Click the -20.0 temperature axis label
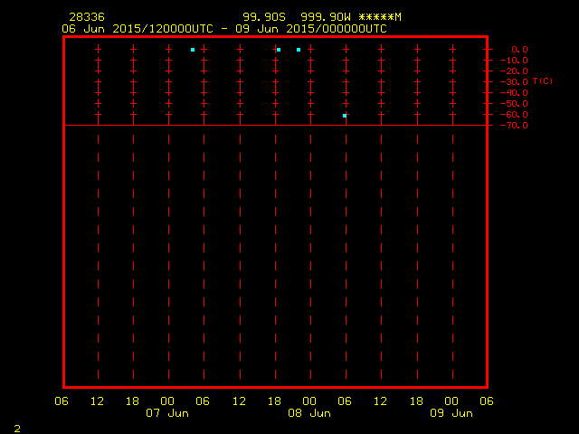This screenshot has height=434, width=579. pyautogui.click(x=515, y=71)
